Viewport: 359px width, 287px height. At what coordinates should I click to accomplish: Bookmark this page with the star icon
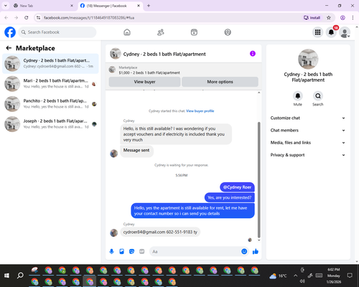click(x=329, y=18)
